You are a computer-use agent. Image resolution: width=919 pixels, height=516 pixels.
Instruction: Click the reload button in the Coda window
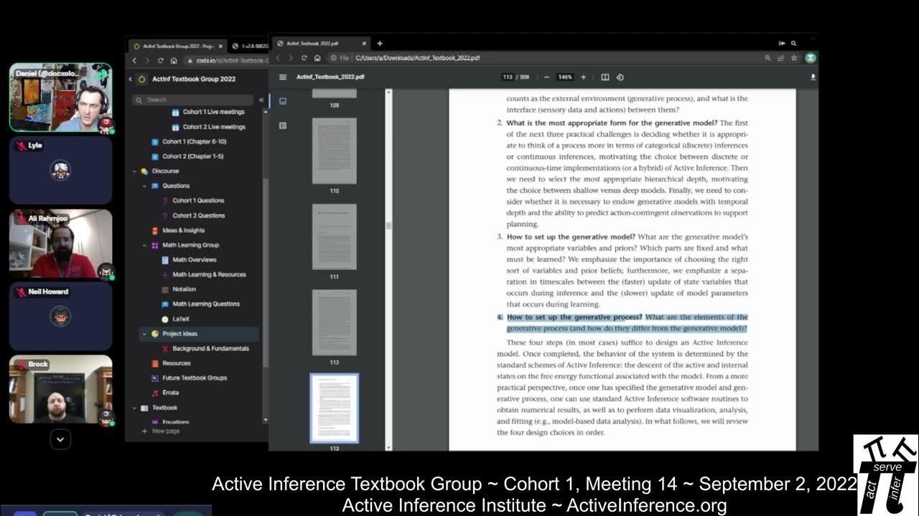point(161,61)
